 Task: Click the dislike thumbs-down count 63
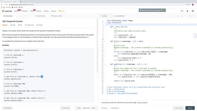coord(20,25)
